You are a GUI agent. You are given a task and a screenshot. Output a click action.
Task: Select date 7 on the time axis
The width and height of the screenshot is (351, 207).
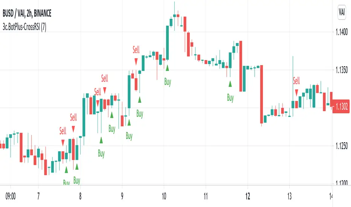point(38,196)
